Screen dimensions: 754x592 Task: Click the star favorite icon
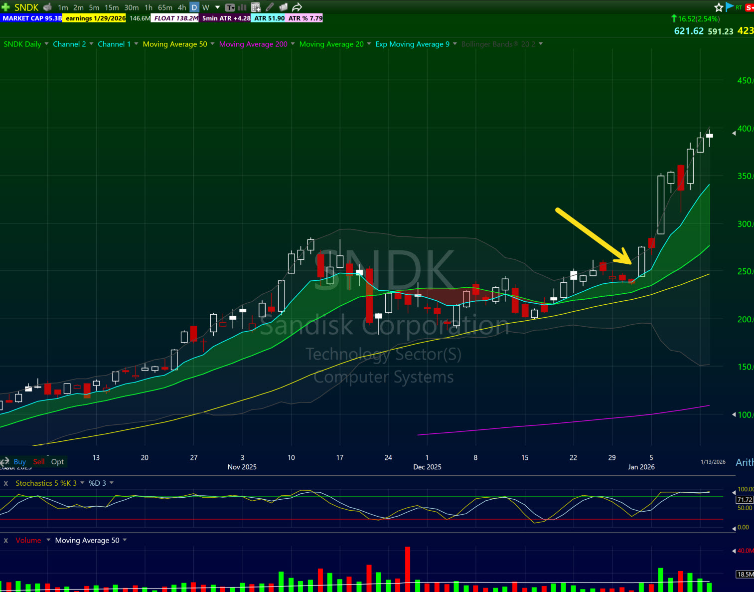[x=719, y=7]
